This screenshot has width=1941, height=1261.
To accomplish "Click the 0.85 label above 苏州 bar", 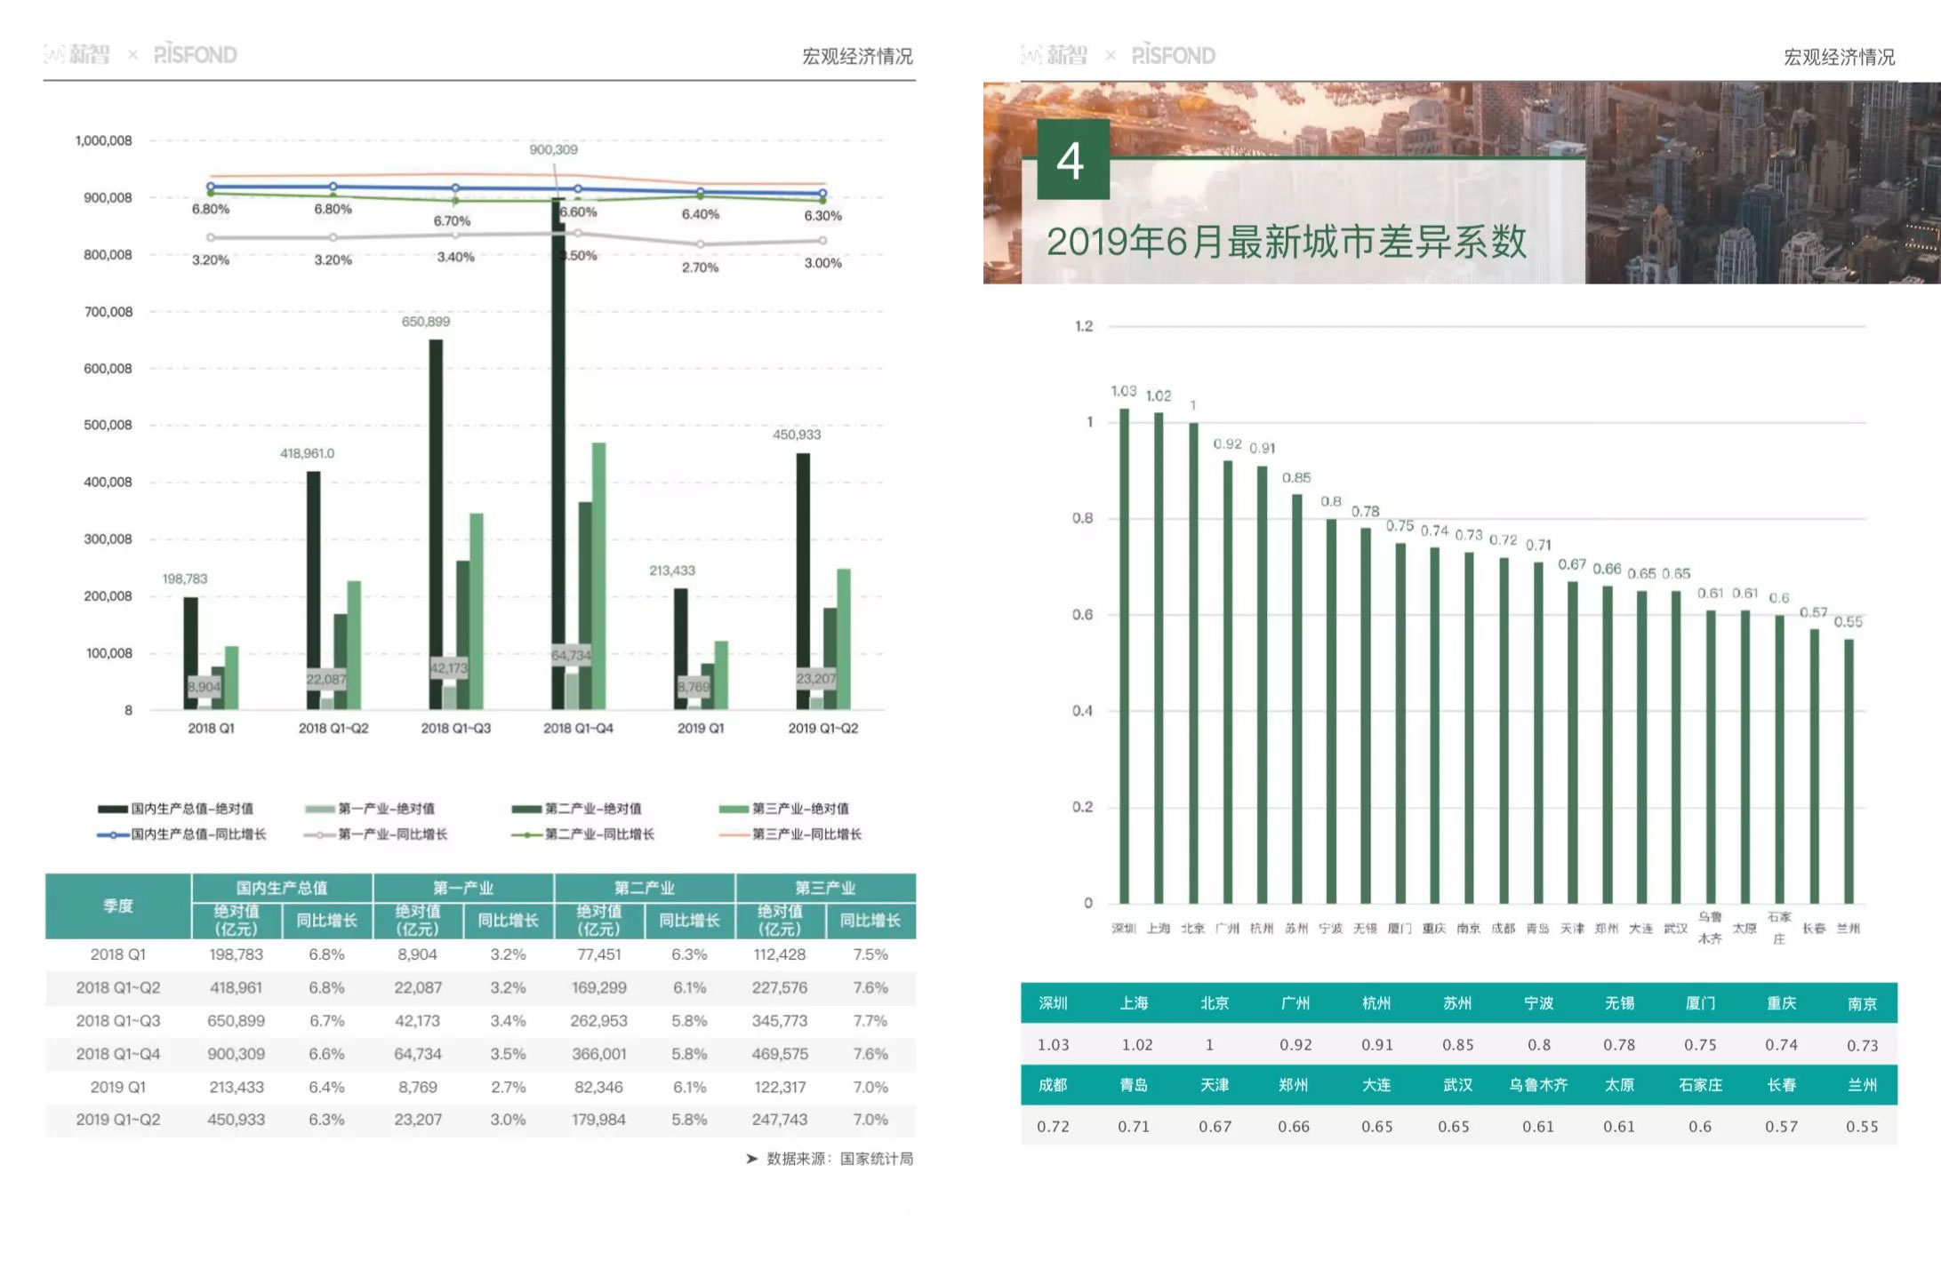I will (1296, 478).
